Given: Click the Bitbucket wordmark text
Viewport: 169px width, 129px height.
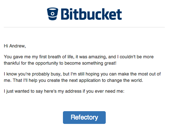Looking at the screenshot, I should (x=91, y=14).
